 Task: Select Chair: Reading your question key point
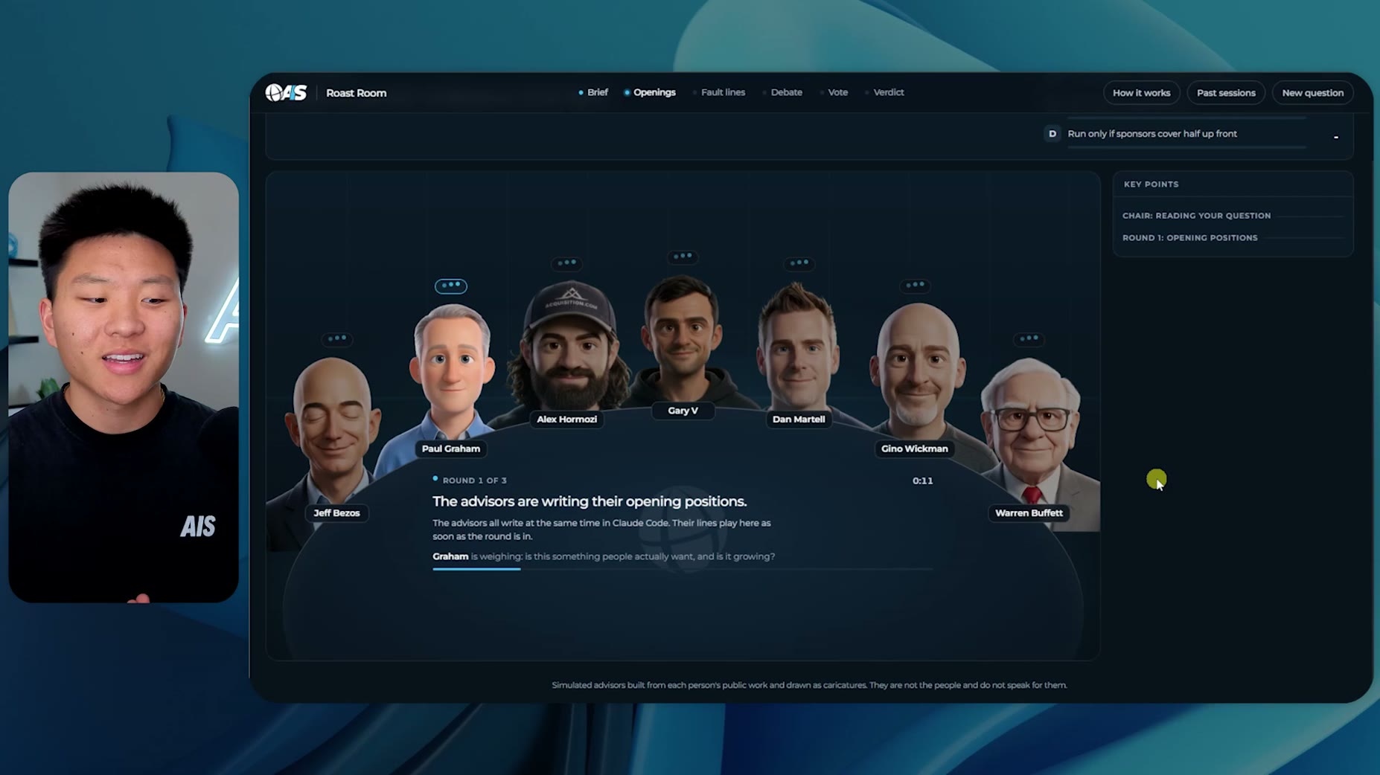pos(1196,216)
